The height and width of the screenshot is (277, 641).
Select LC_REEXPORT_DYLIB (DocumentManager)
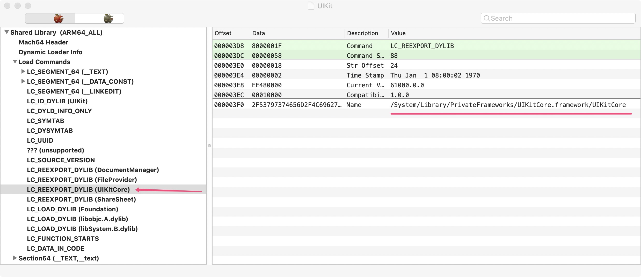click(x=93, y=170)
